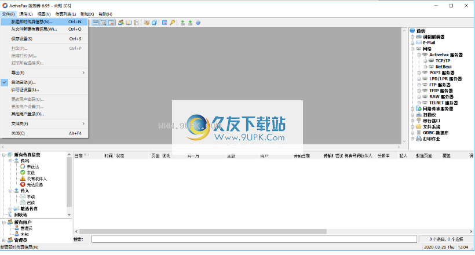Select 已读 under 传入
The height and width of the screenshot is (255, 475).
point(31,202)
